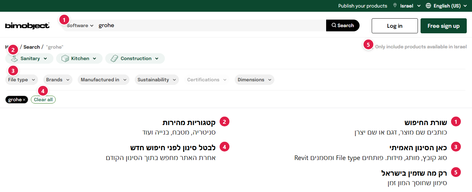Click the location pin icon beside Israel
This screenshot has height=192, width=472.
[x=395, y=6]
